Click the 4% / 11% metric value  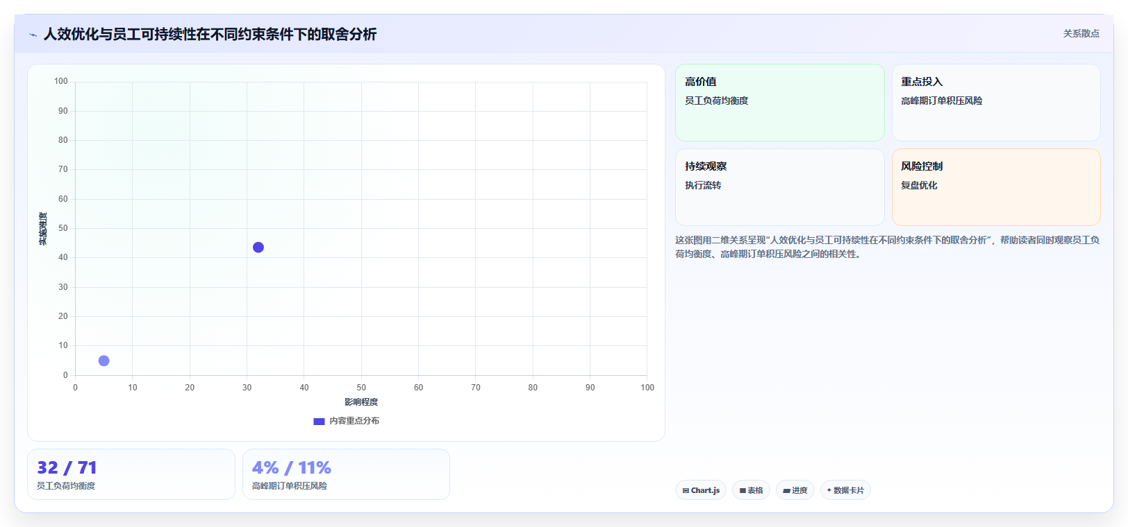click(x=291, y=468)
